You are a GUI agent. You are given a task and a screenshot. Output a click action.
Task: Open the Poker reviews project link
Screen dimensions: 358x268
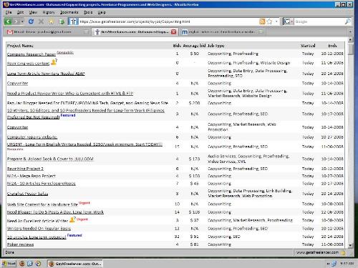point(20,244)
